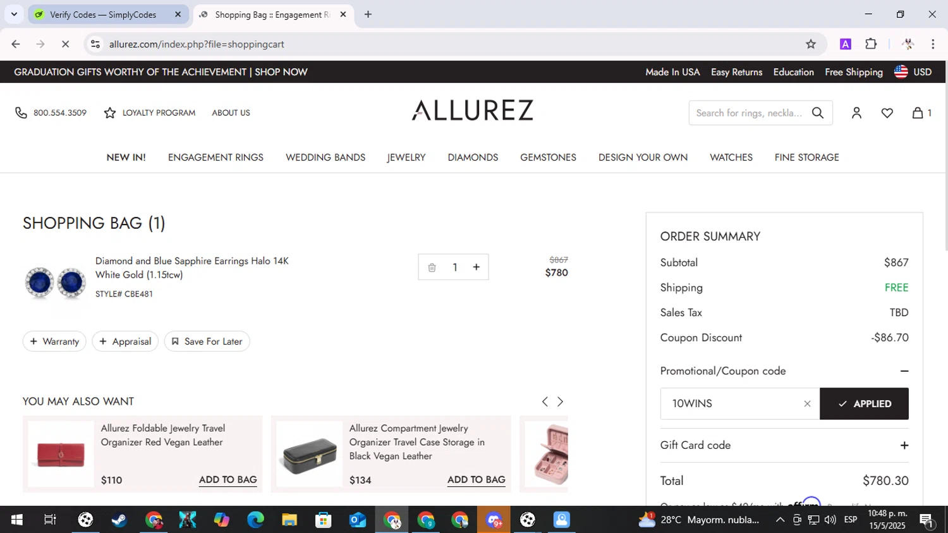Click the search magnifier icon
The image size is (948, 533).
click(x=818, y=113)
